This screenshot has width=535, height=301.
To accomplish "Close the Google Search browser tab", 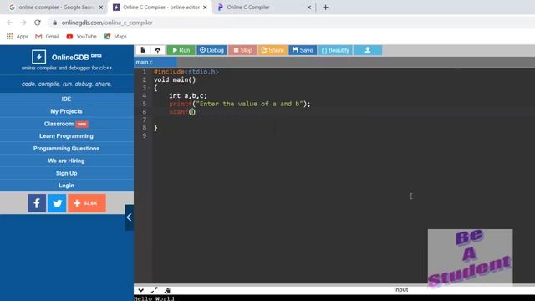I will tap(100, 8).
